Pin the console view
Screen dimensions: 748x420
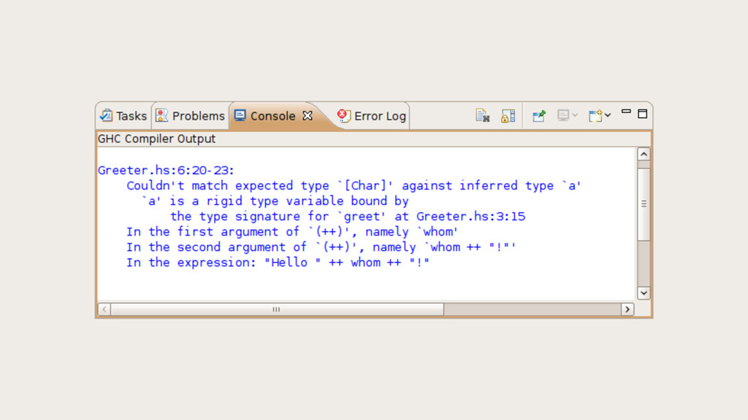539,116
